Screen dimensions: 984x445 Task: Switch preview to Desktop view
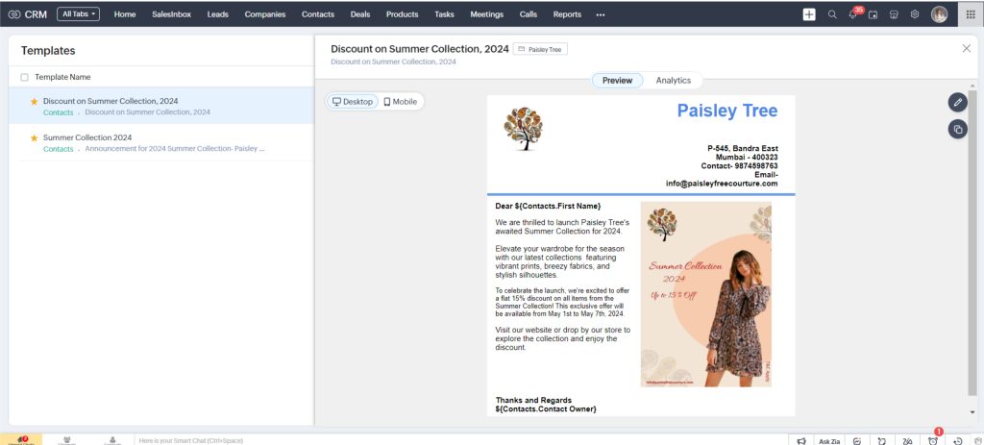tap(353, 102)
